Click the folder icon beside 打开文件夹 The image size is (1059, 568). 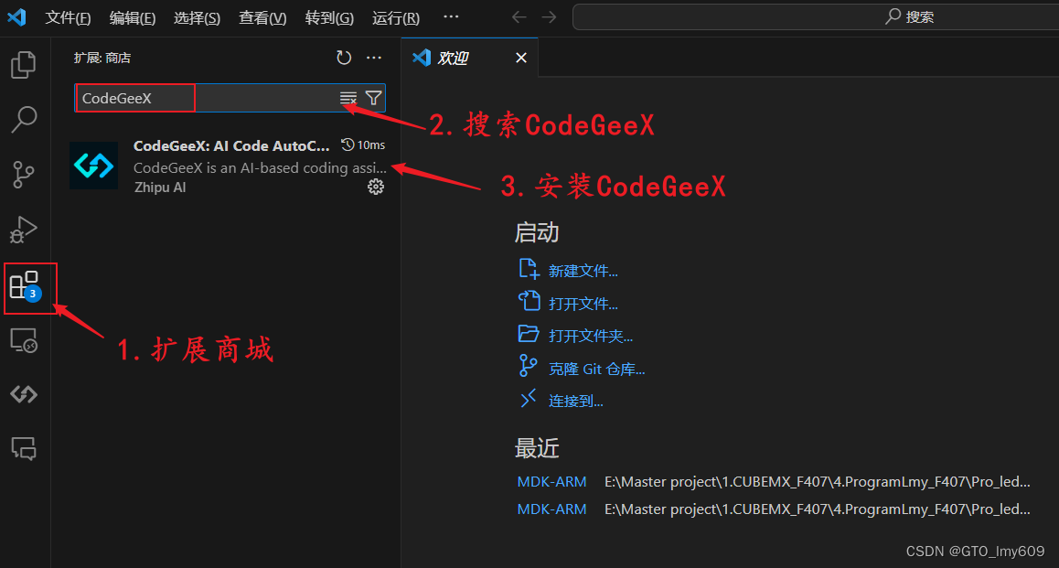(x=529, y=334)
